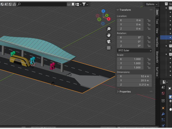The width and height of the screenshot is (172, 129).
Task: Click the Z axis on navigation gizmo
Action: (103, 11)
